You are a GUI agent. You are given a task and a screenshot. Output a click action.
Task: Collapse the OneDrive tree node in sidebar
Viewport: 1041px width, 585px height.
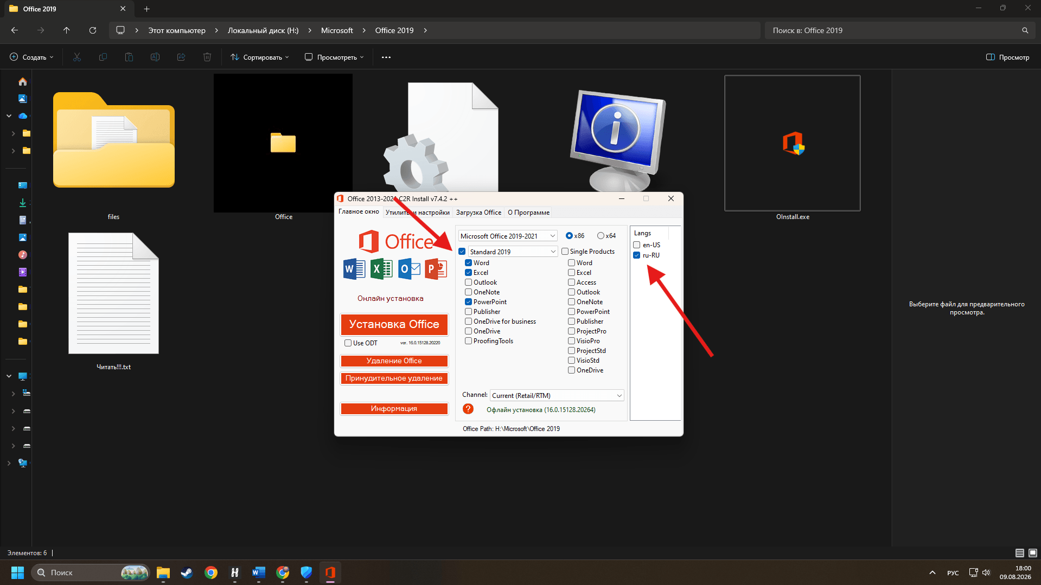tap(9, 116)
